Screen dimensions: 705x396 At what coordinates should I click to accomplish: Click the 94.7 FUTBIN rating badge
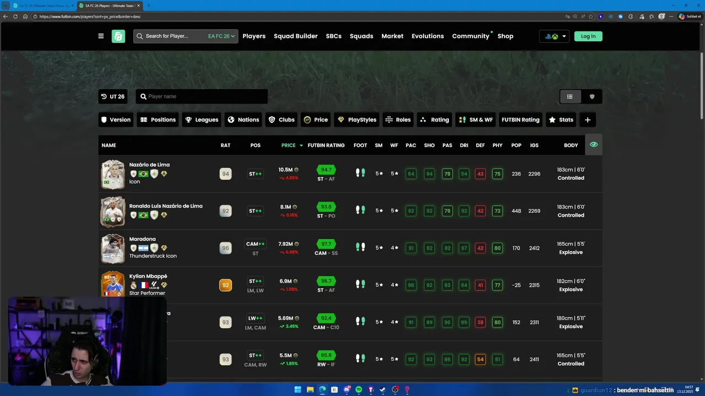(x=326, y=169)
